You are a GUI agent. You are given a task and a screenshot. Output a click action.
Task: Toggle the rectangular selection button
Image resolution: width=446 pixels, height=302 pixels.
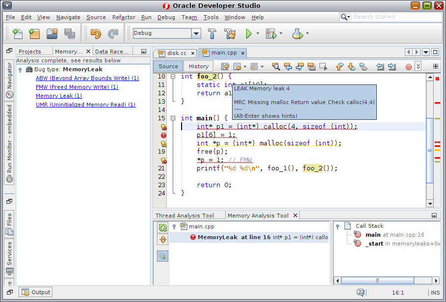point(323,66)
